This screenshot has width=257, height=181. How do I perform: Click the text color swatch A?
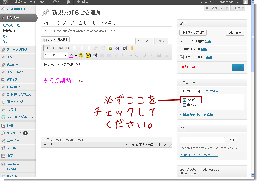click(71, 55)
